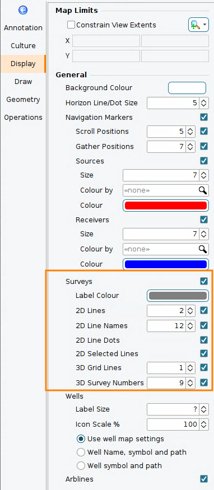
Task: Change the blue Receivers Colour swatch
Action: (166, 264)
